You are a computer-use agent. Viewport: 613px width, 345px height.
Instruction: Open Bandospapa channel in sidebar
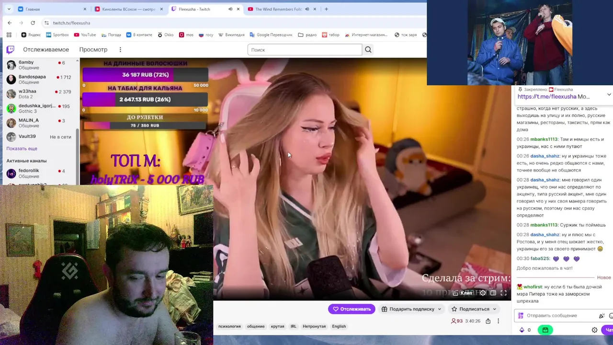point(39,79)
